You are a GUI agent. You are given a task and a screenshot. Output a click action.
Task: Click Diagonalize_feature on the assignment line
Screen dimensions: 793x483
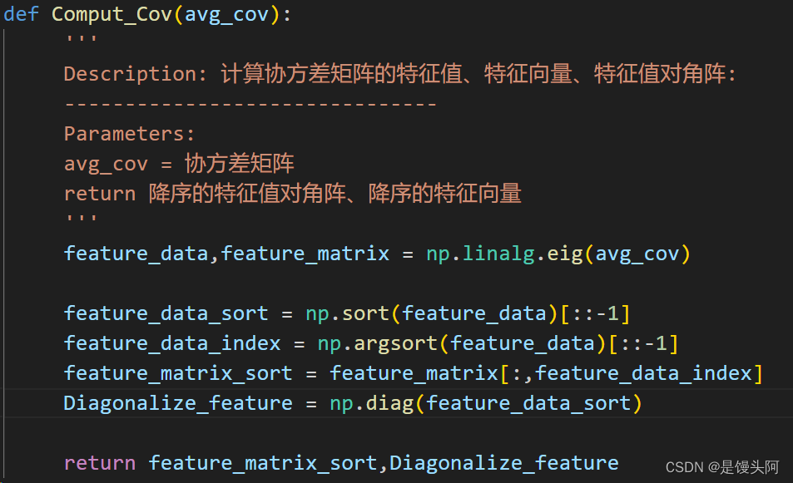pos(178,403)
